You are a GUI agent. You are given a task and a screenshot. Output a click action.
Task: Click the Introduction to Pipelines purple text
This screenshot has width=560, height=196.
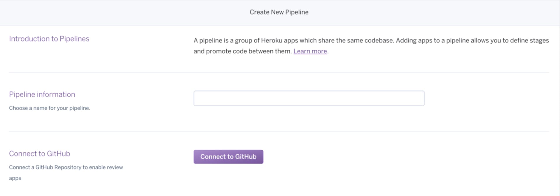point(49,39)
